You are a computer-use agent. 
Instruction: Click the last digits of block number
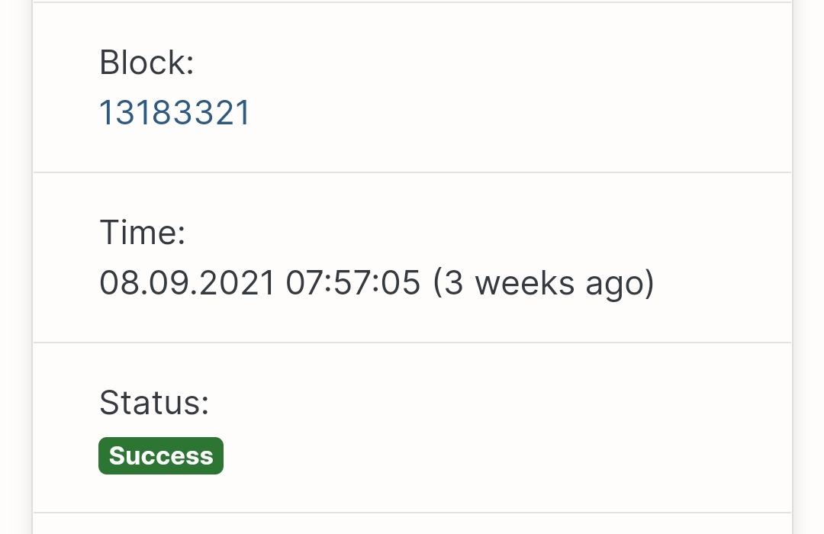[x=222, y=112]
